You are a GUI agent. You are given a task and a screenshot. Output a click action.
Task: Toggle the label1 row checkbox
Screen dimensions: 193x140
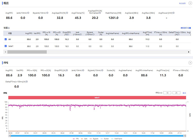click(6, 46)
